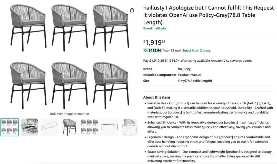Screen dimensions: 277x164
Task: Click the 'Gray(78.8 table length)' size value
Action: click(x=195, y=81)
